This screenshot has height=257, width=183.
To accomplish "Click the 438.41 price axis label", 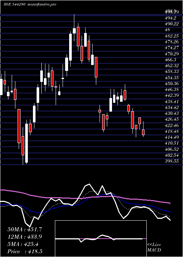I will pos(172,101).
